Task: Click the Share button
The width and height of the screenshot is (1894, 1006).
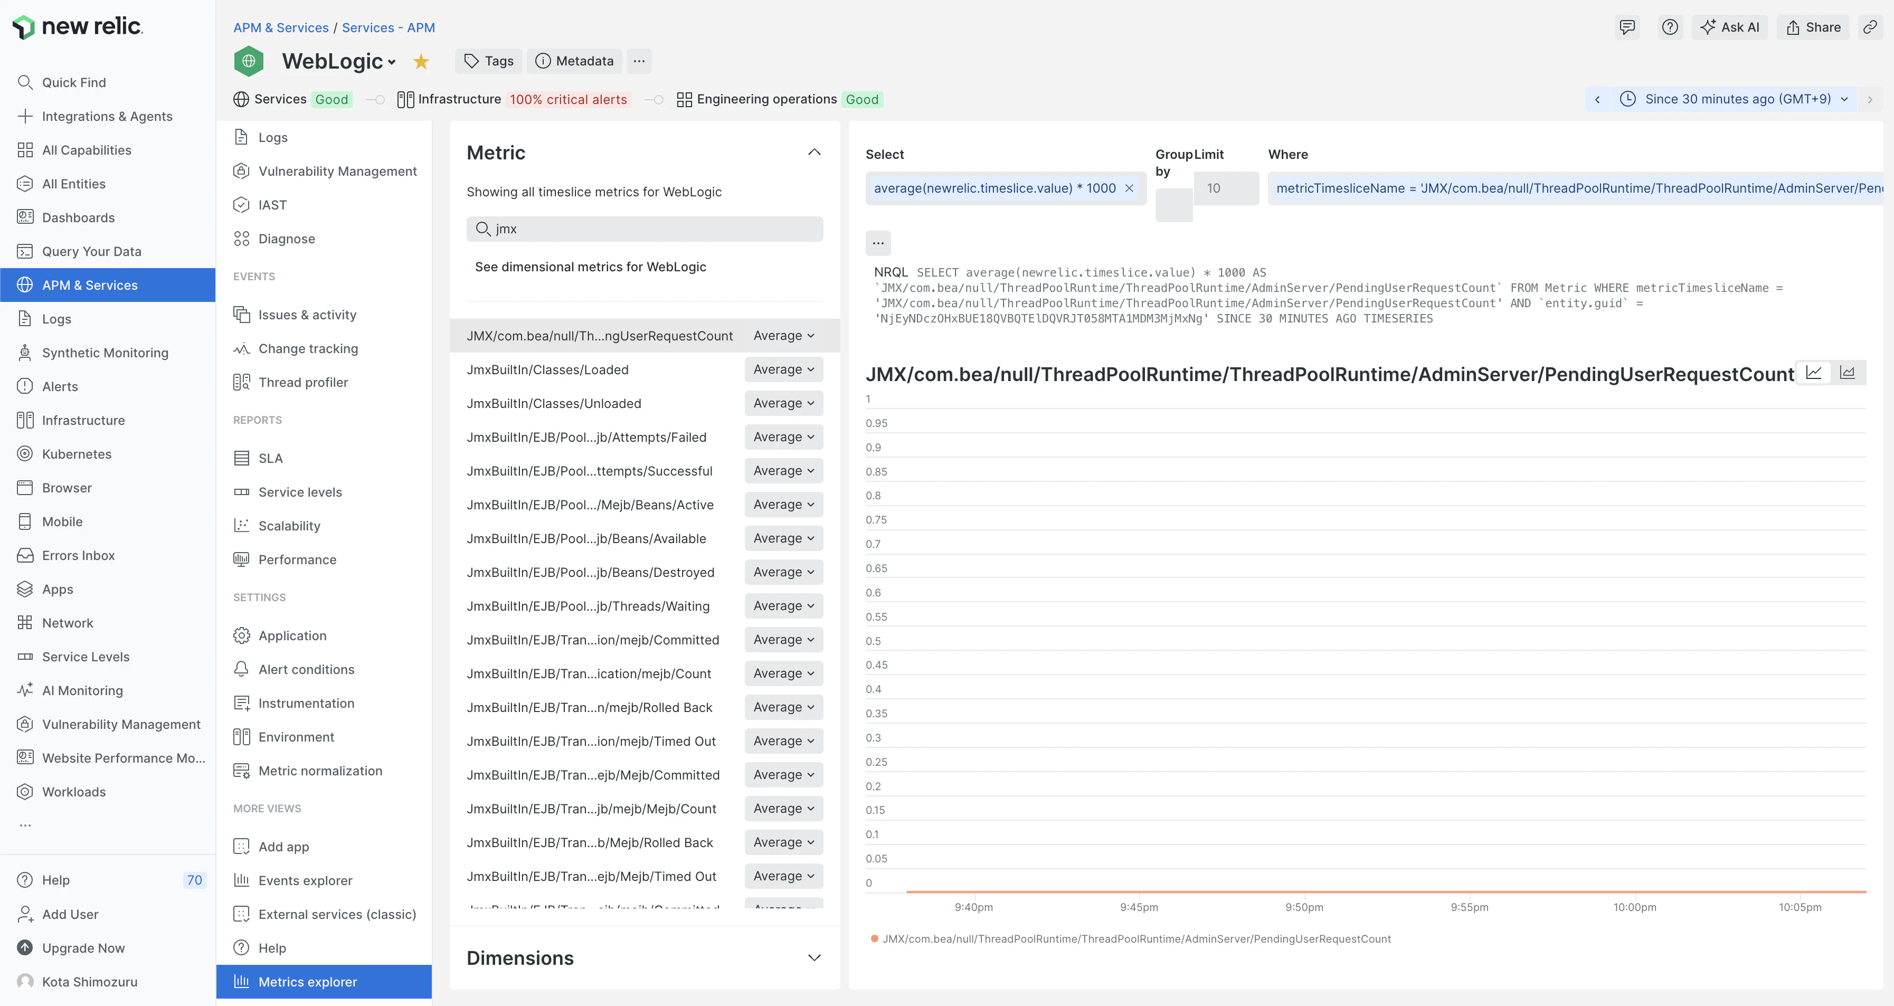Action: pos(1813,27)
